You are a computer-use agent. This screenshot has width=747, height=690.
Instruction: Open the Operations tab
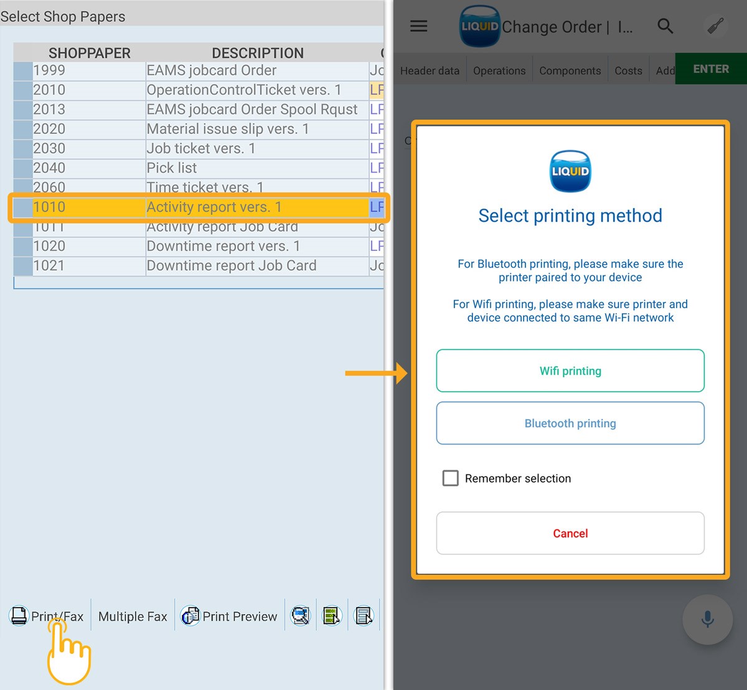[499, 71]
